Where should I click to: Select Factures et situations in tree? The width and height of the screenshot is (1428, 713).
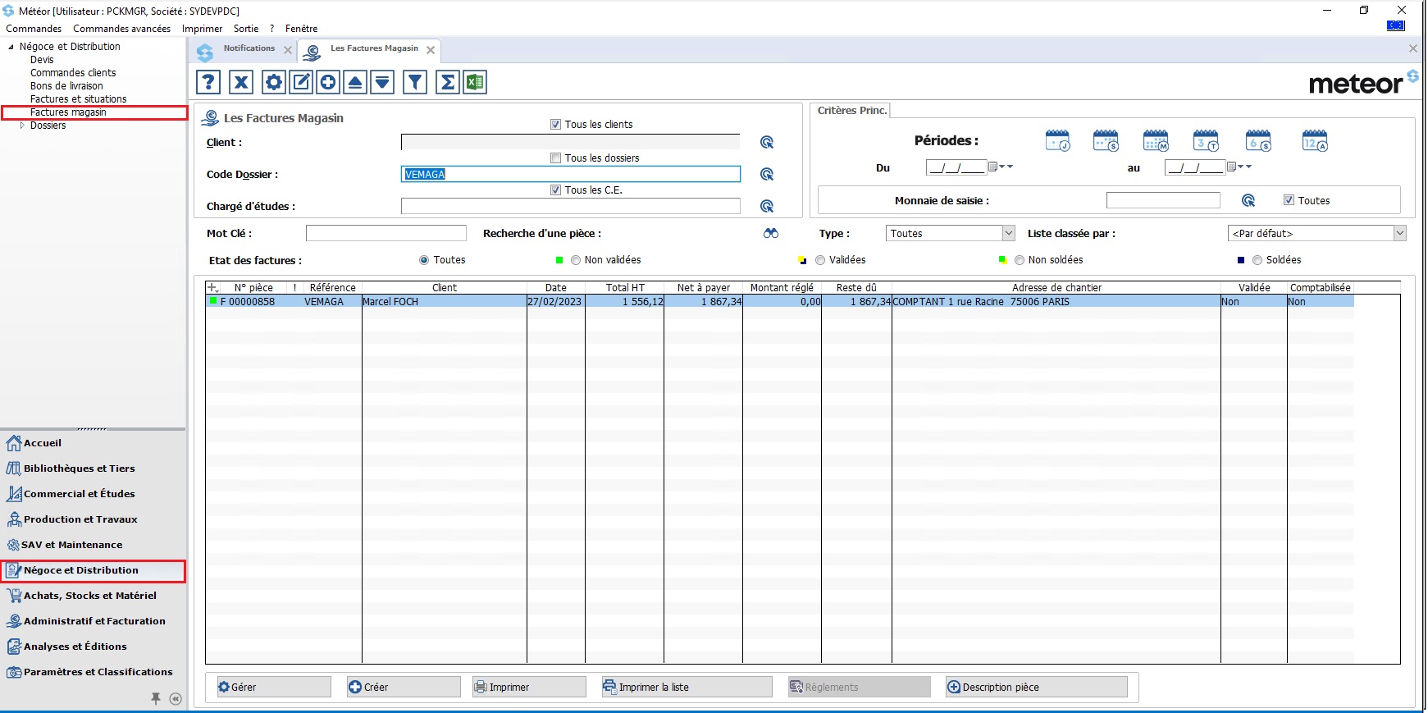(78, 99)
